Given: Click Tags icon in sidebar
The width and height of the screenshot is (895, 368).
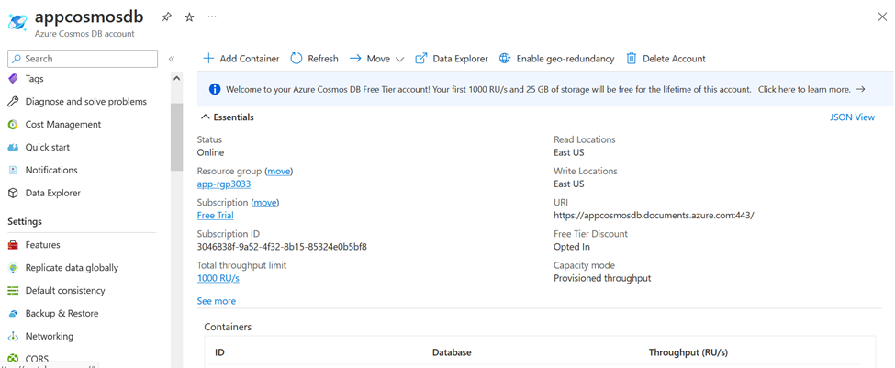Looking at the screenshot, I should (x=13, y=79).
